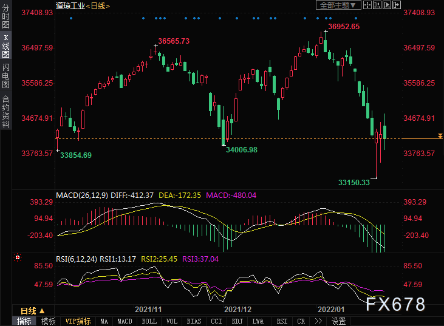Click the RSI3:37.04 value
The width and height of the screenshot is (444, 326).
click(200, 259)
